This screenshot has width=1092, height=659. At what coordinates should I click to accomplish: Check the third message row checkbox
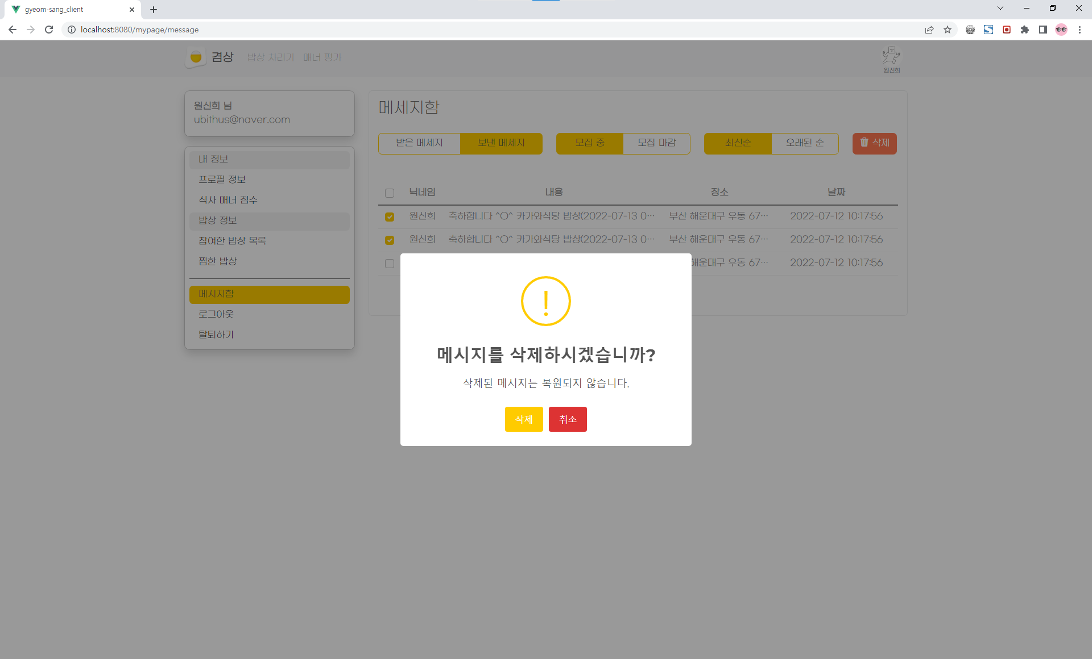click(x=390, y=263)
